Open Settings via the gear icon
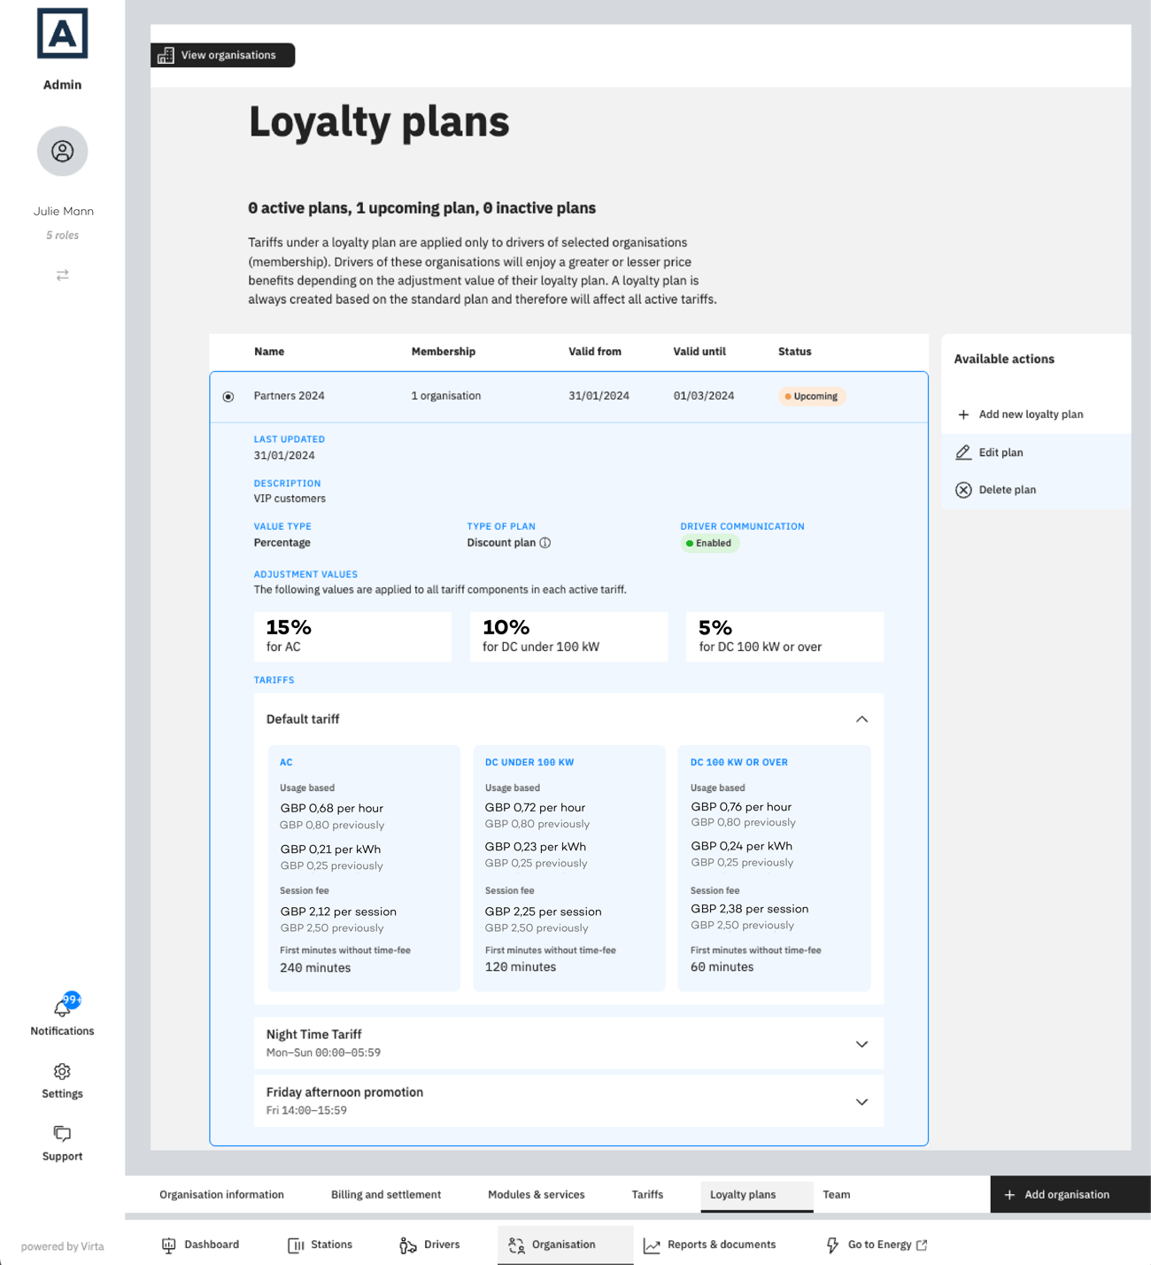This screenshot has width=1151, height=1265. click(x=62, y=1071)
